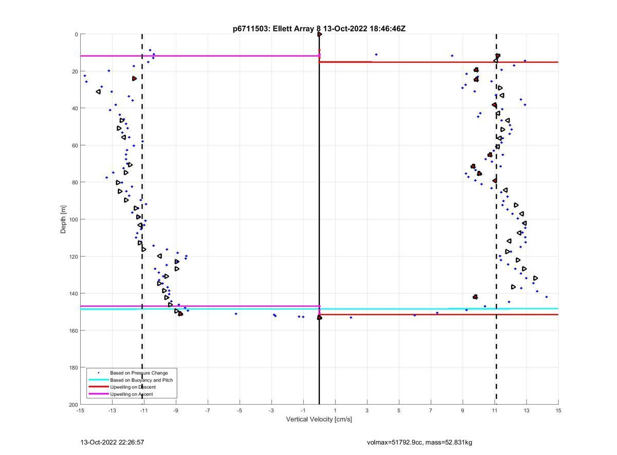The image size is (617, 455).
Task: Click the 20 depth tick label
Action: 75,71
